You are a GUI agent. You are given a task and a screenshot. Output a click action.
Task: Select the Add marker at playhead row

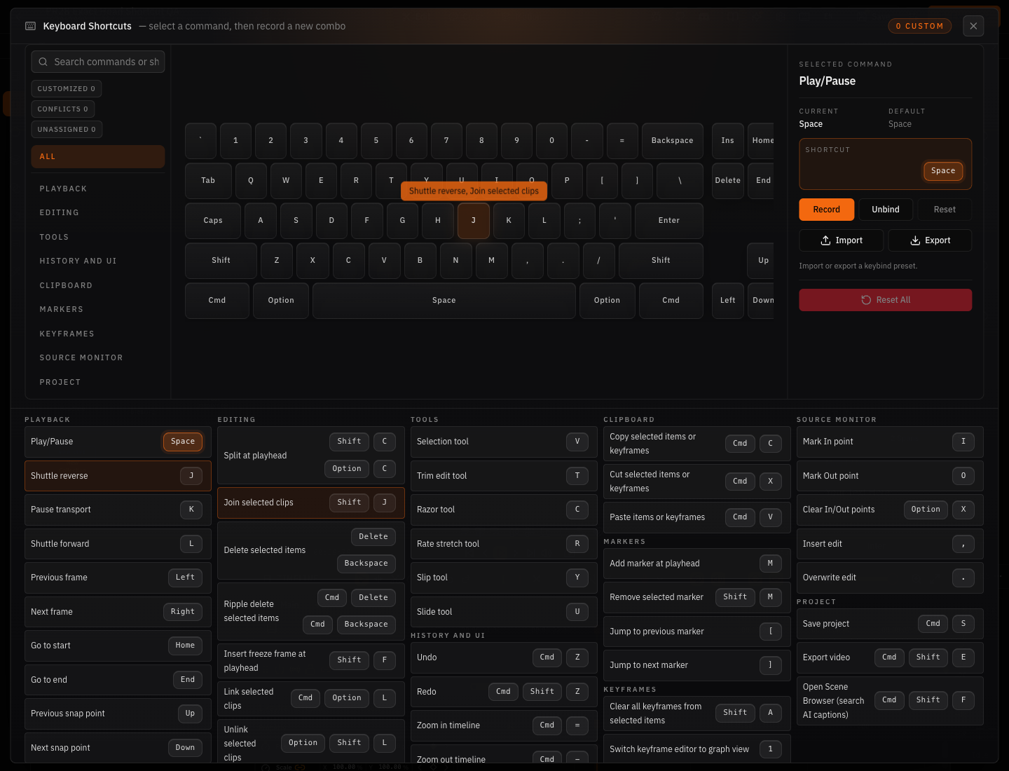click(697, 564)
